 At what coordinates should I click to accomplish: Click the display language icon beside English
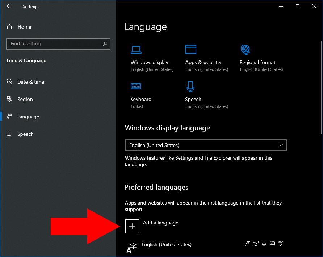[247, 243]
